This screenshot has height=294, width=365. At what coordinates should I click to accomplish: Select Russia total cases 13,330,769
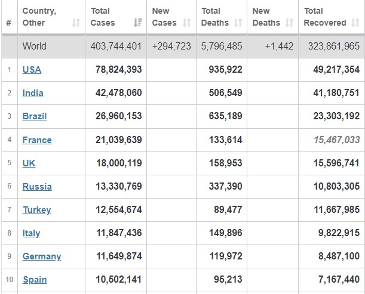click(119, 186)
